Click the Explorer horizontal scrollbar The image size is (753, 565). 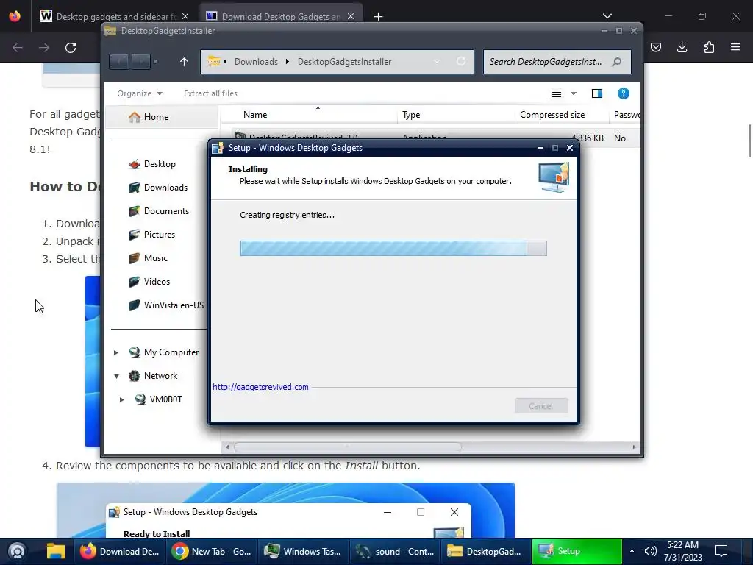(x=348, y=447)
